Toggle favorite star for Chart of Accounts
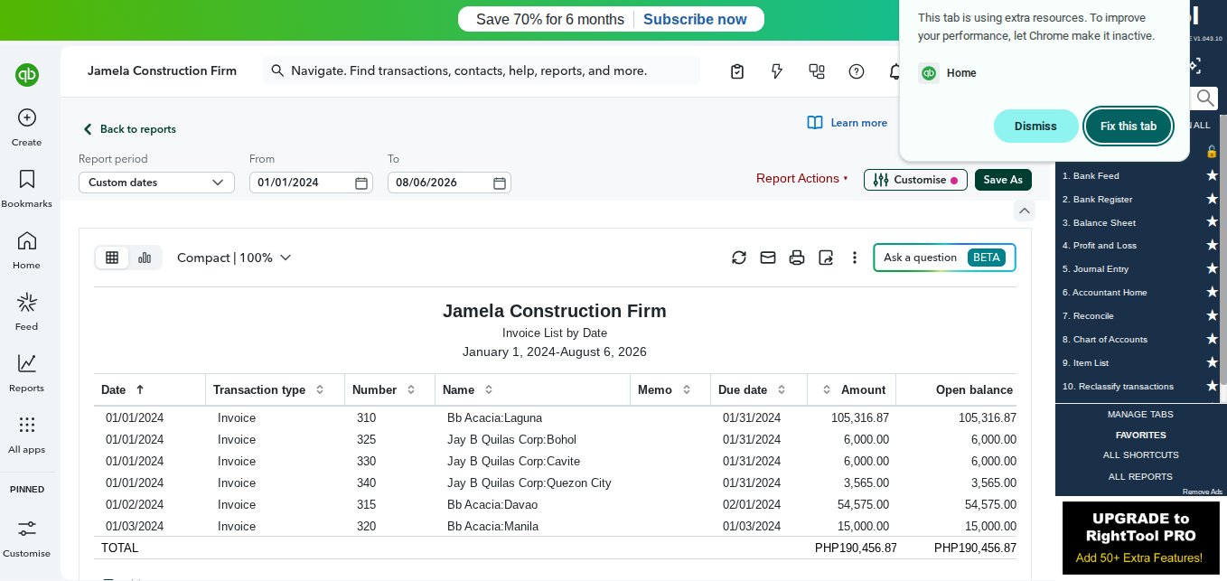The height and width of the screenshot is (581, 1227). pyautogui.click(x=1212, y=339)
